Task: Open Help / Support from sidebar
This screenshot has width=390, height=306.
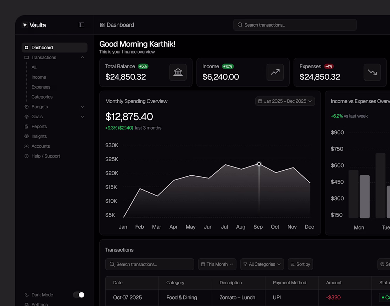Action: 46,156
